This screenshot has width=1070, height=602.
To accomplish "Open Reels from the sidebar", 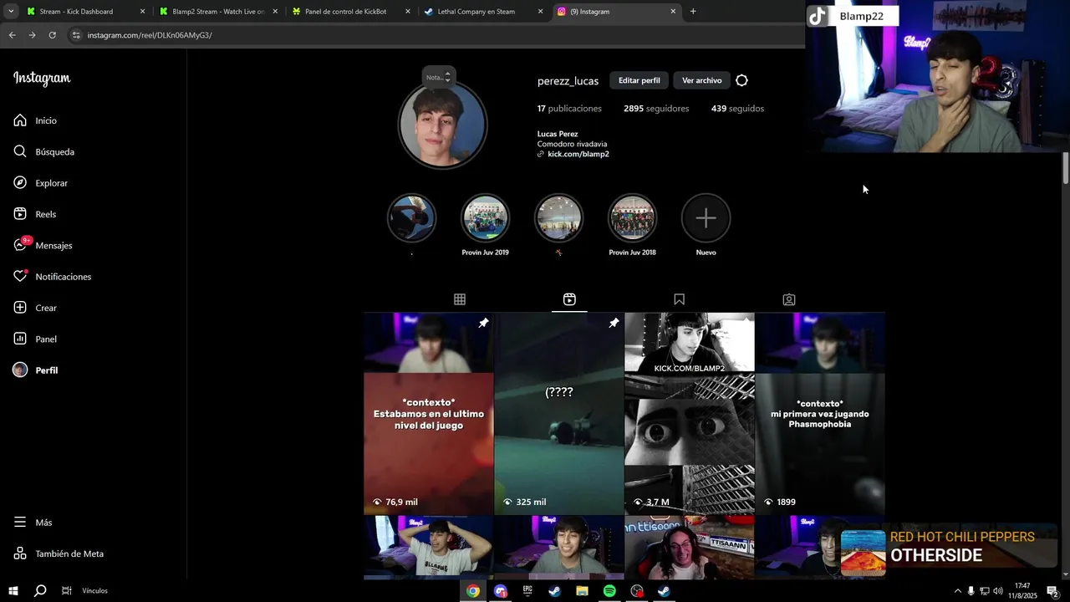I will point(35,214).
